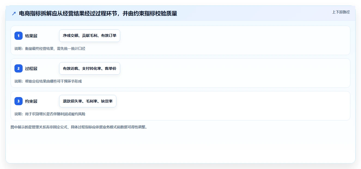This screenshot has height=169, width=361.
Task: Click the number 2 badge for 过程层
Action: point(19,68)
